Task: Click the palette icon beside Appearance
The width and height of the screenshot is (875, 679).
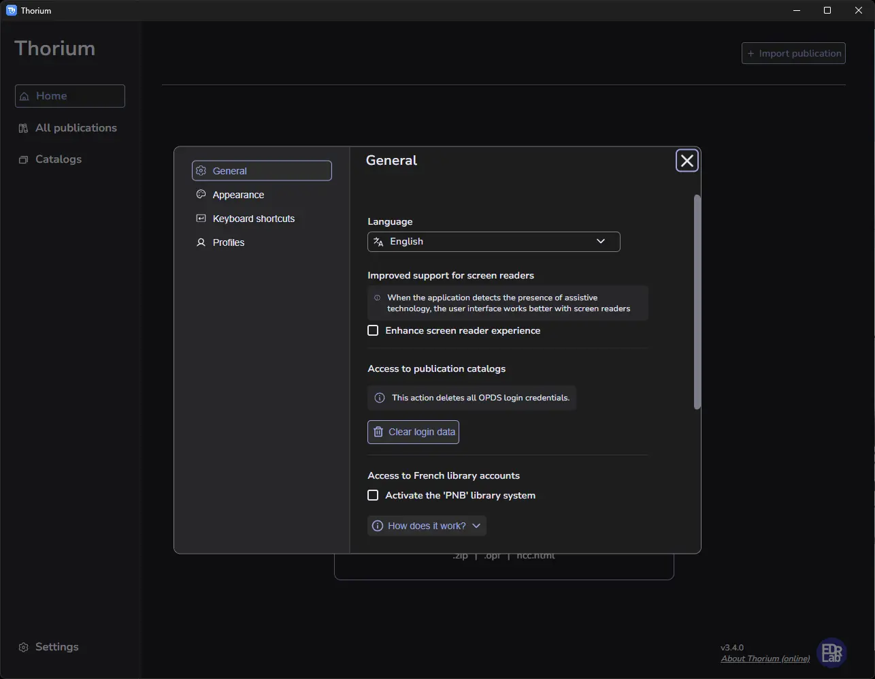Action: 201,194
